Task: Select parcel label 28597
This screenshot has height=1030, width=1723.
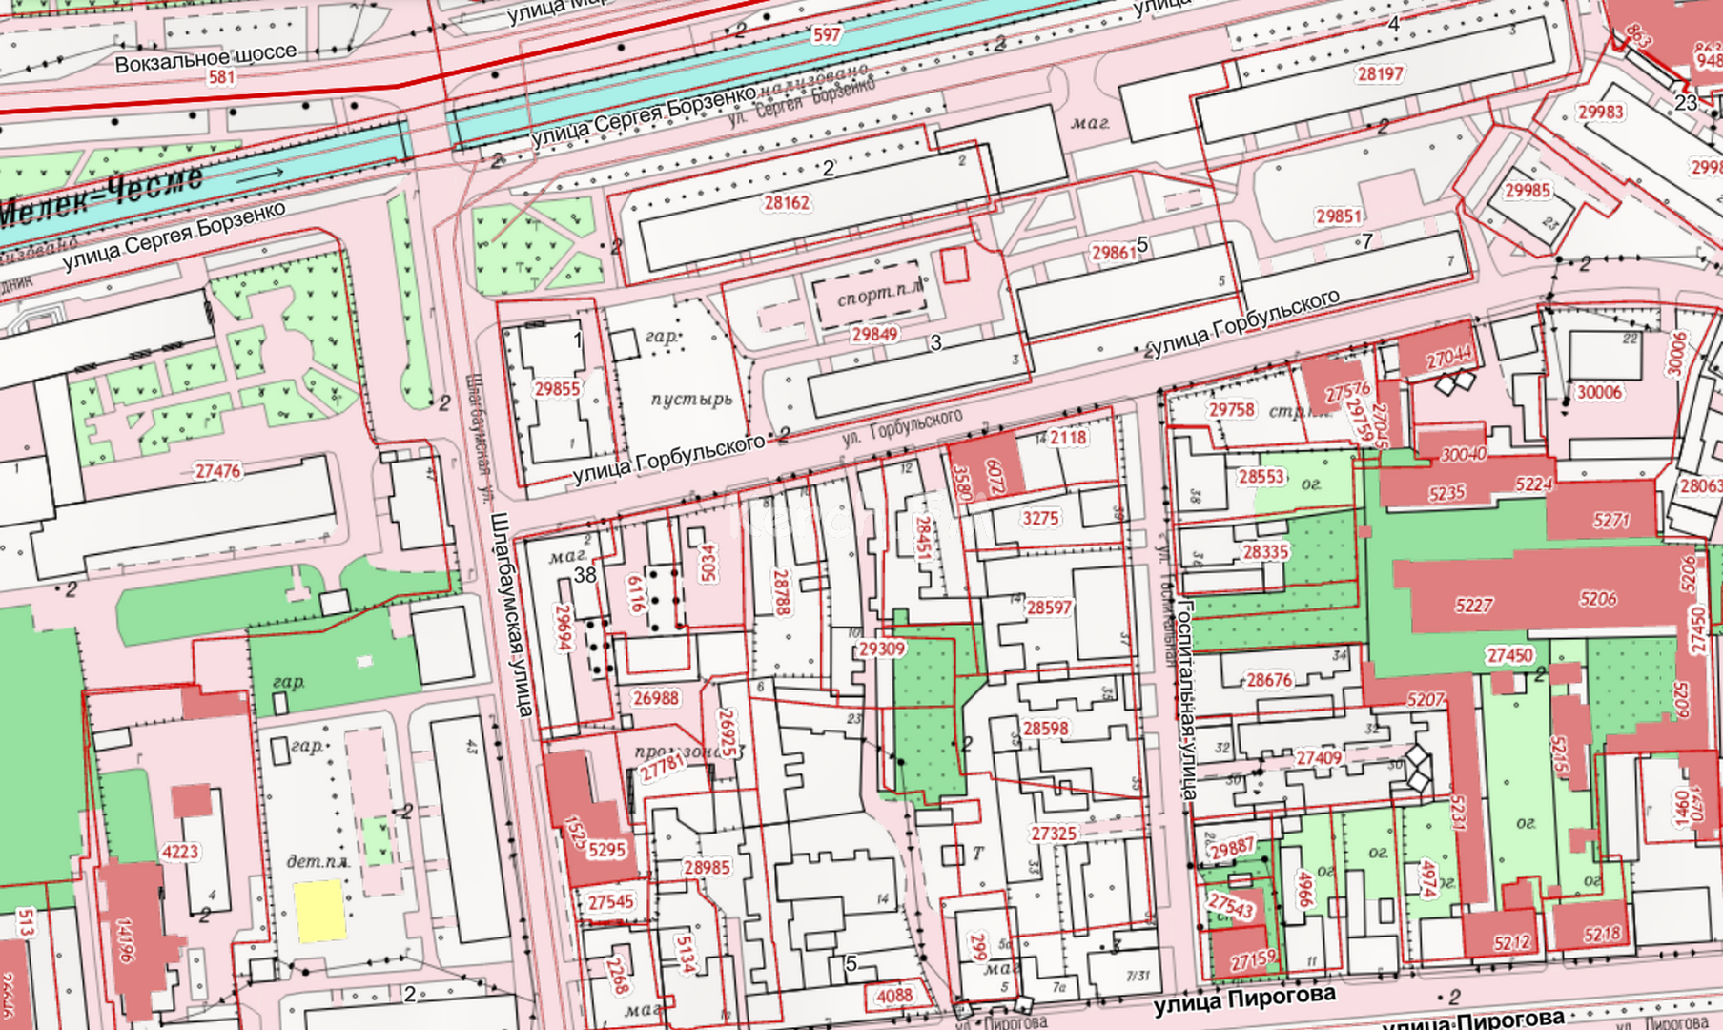Action: coord(1049,607)
